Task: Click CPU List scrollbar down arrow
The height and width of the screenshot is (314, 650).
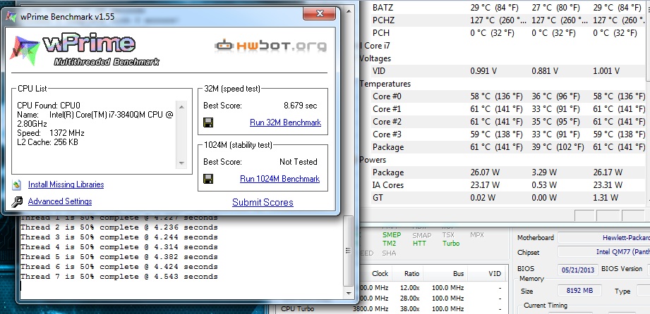Action: pos(181,163)
